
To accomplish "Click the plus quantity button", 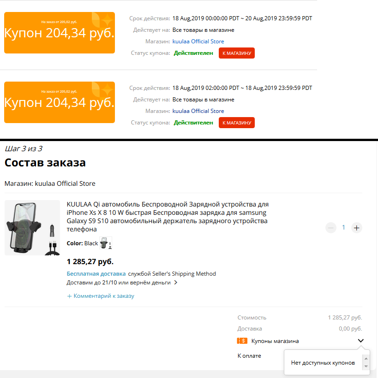I will (356, 228).
